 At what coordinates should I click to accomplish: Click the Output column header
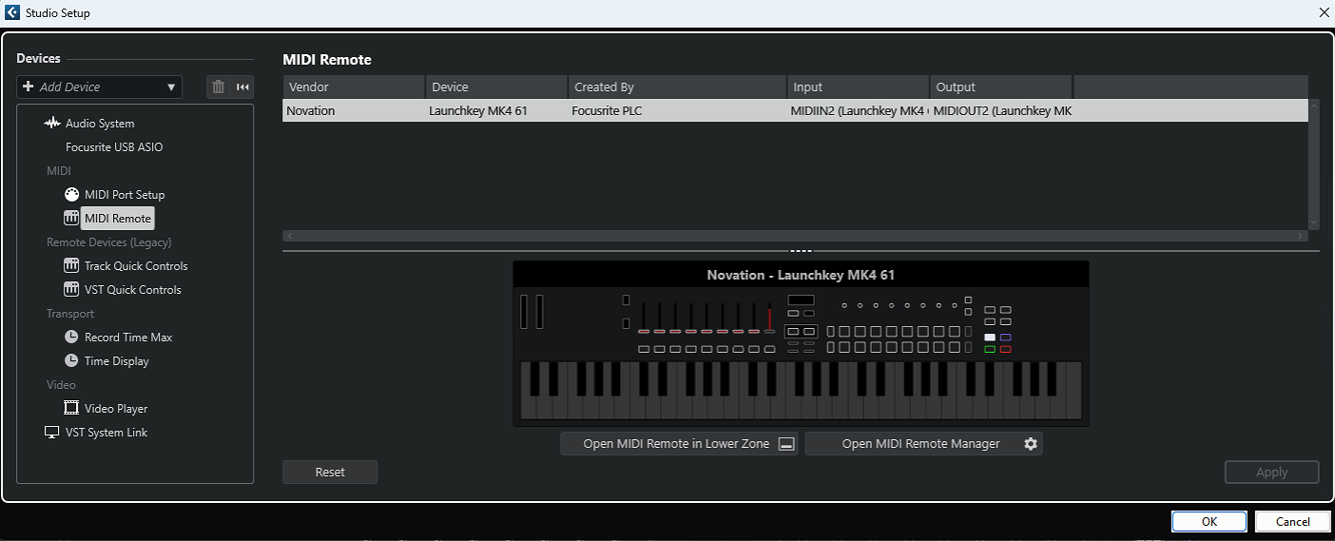(x=1000, y=87)
